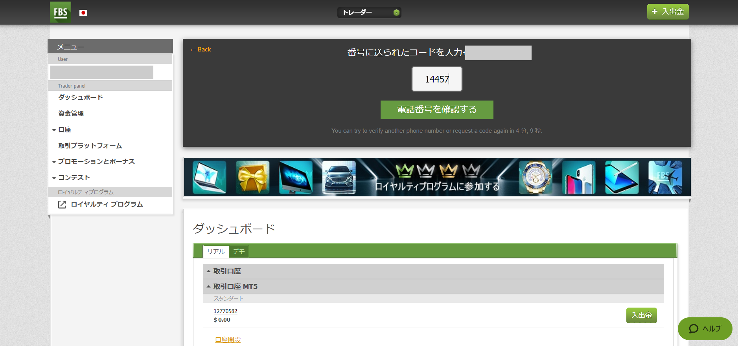Click the verification code input field

[436, 79]
